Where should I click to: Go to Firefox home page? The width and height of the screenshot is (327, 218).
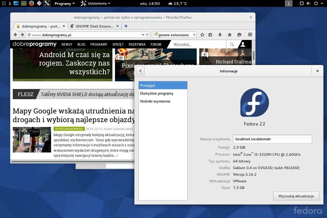229,35
